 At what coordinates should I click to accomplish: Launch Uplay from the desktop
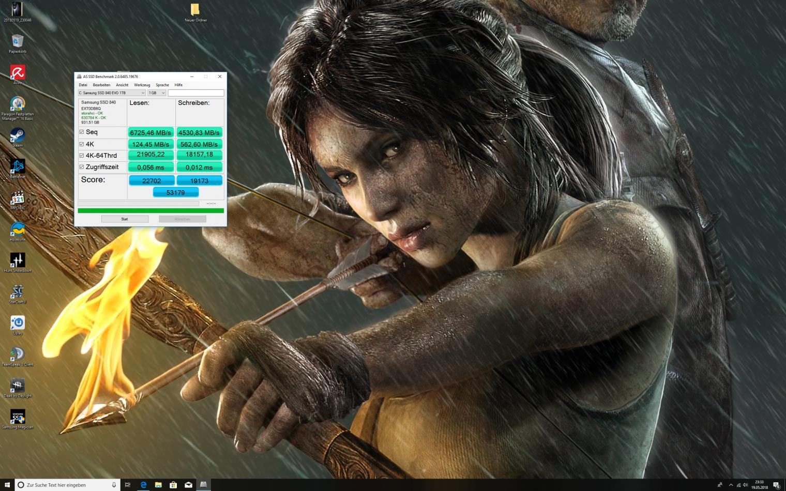pos(18,326)
